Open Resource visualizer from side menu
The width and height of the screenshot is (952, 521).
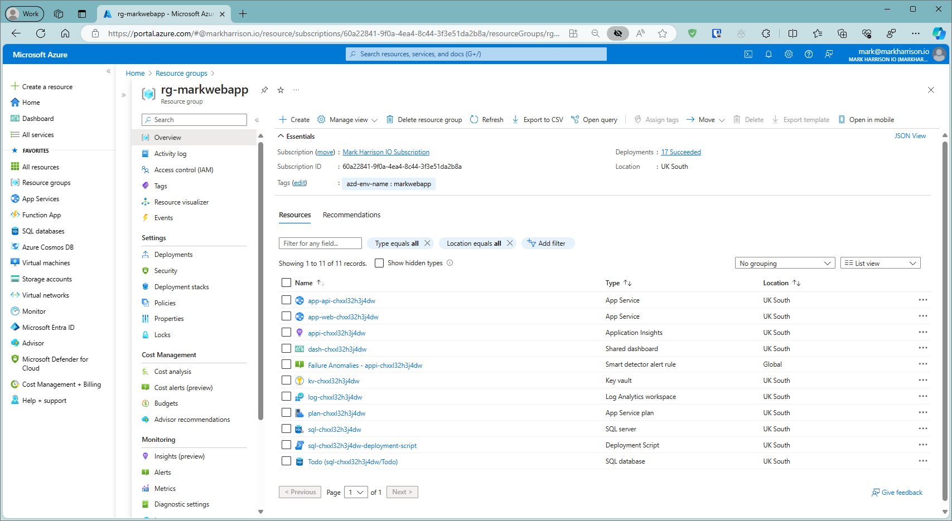181,202
